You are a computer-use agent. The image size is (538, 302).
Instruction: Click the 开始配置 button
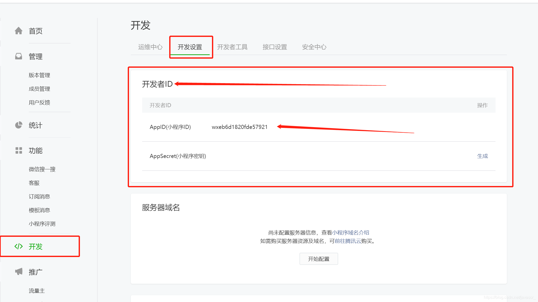click(319, 259)
